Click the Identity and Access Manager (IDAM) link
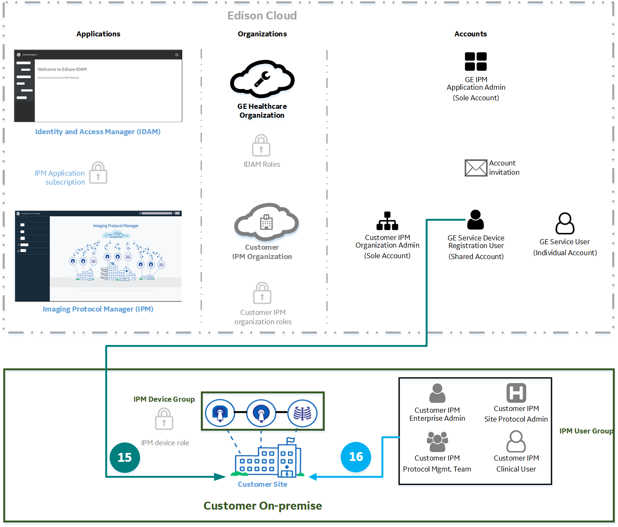This screenshot has height=527, width=618. [97, 132]
